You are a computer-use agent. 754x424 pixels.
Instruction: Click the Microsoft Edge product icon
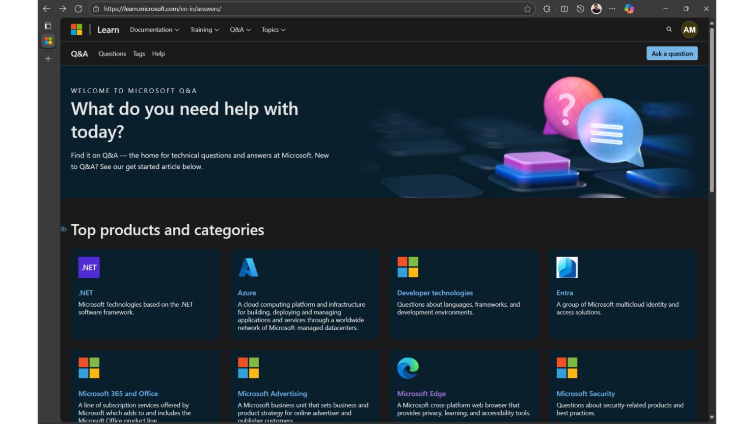(x=407, y=368)
